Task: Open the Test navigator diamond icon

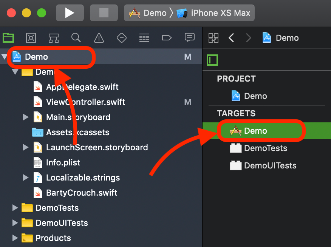Action: coord(122,38)
